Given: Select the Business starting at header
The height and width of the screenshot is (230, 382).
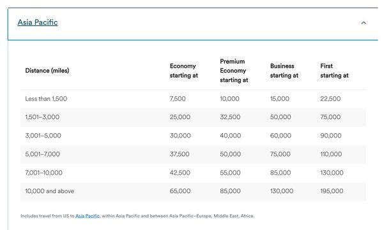Looking at the screenshot, I should tap(284, 71).
